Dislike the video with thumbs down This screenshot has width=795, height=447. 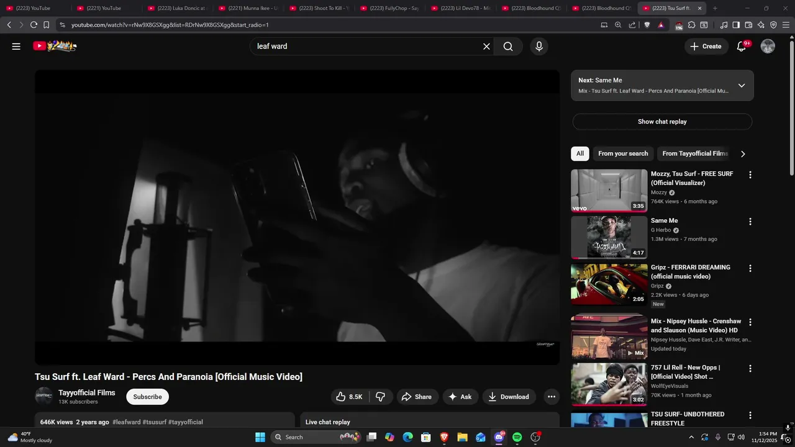pos(380,397)
